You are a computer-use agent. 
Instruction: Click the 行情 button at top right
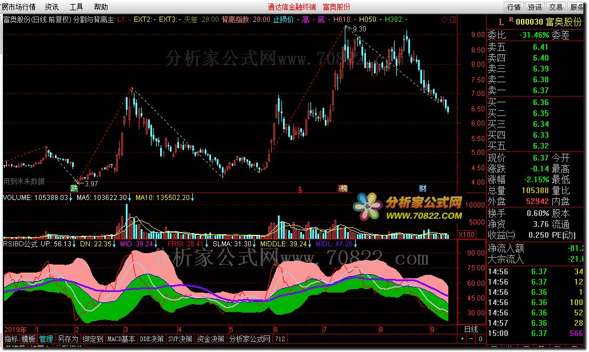514,7
